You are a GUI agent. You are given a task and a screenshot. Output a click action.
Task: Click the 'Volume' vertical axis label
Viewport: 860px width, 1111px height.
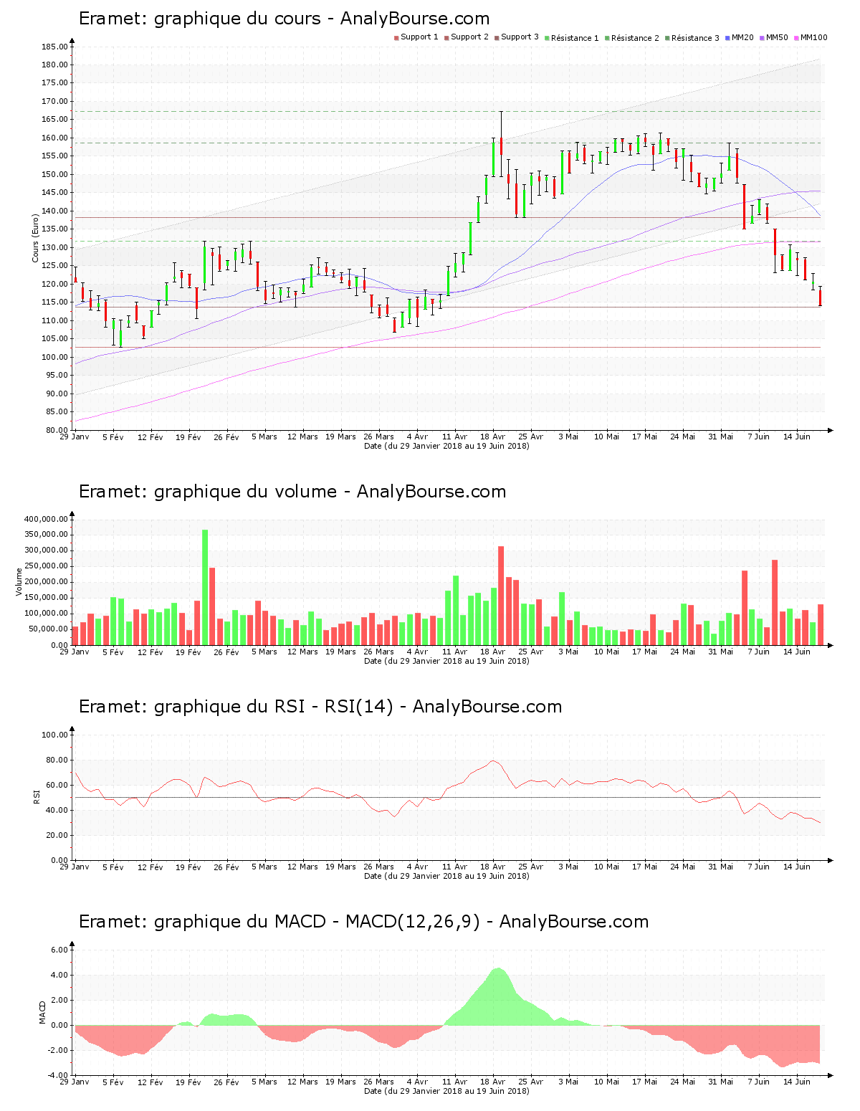click(19, 581)
